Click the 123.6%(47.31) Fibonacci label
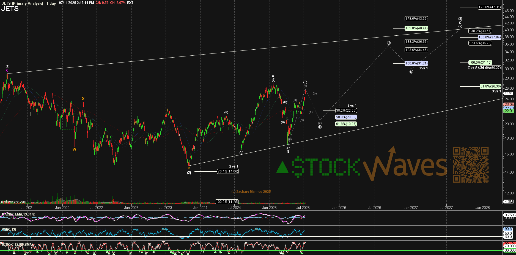Screen dimensions: 516x255 coord(489,7)
